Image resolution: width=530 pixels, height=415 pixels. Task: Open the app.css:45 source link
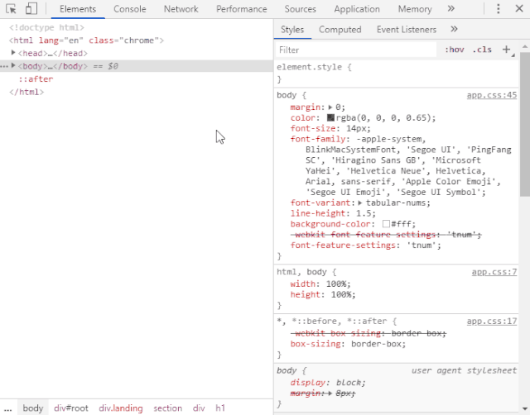pyautogui.click(x=492, y=95)
